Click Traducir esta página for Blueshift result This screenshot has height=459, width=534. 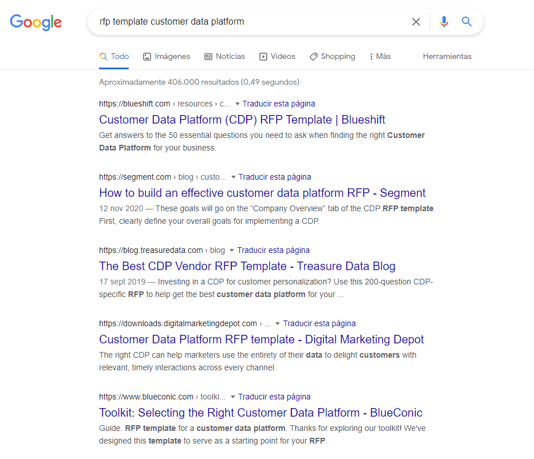(x=279, y=104)
